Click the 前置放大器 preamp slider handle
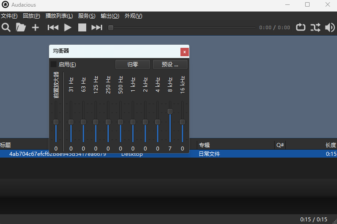This screenshot has height=224, width=337. click(x=56, y=122)
